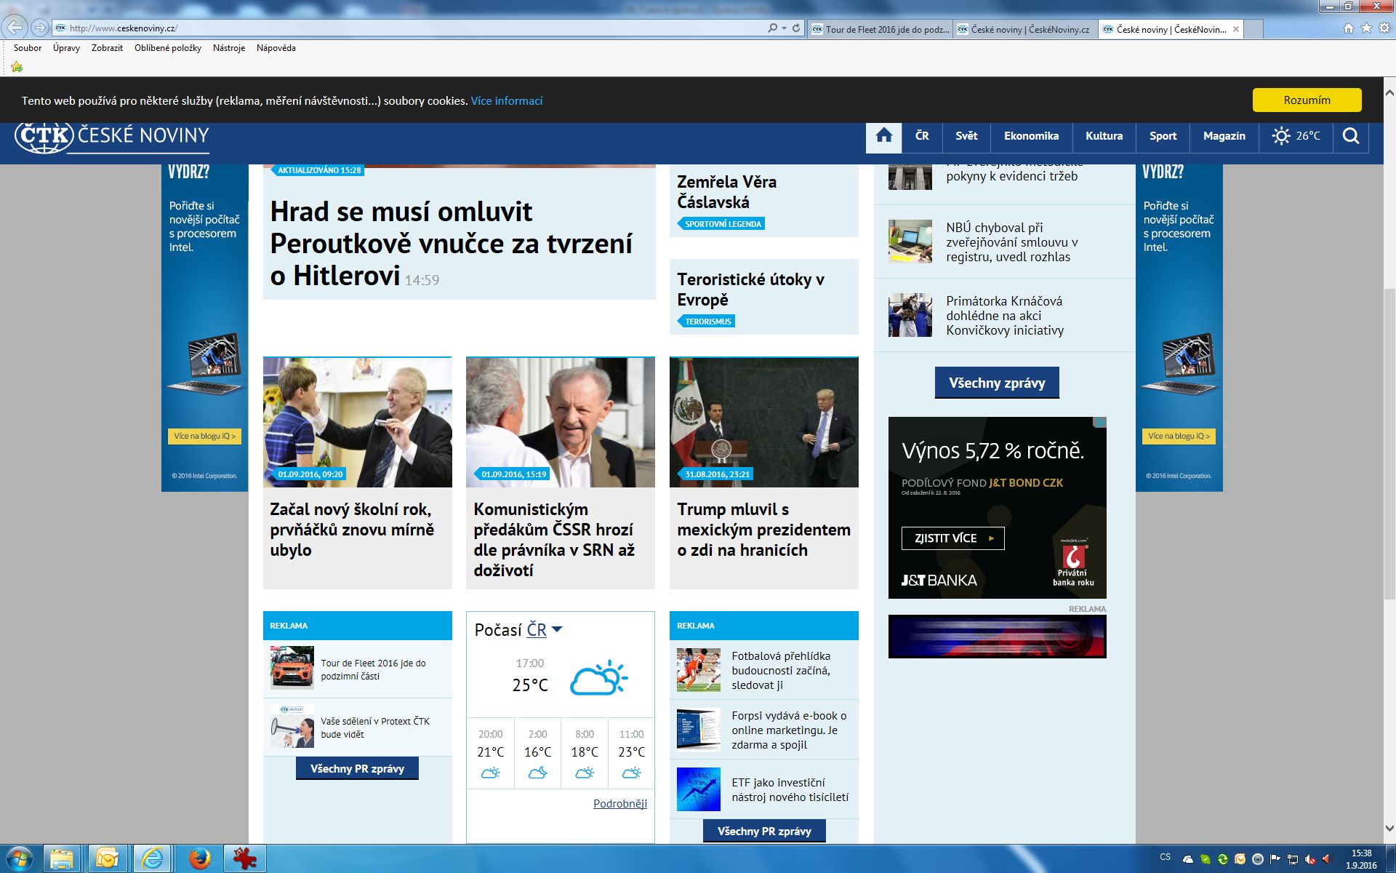Expand the Počasí ČR region dropdown arrow

[x=557, y=630]
